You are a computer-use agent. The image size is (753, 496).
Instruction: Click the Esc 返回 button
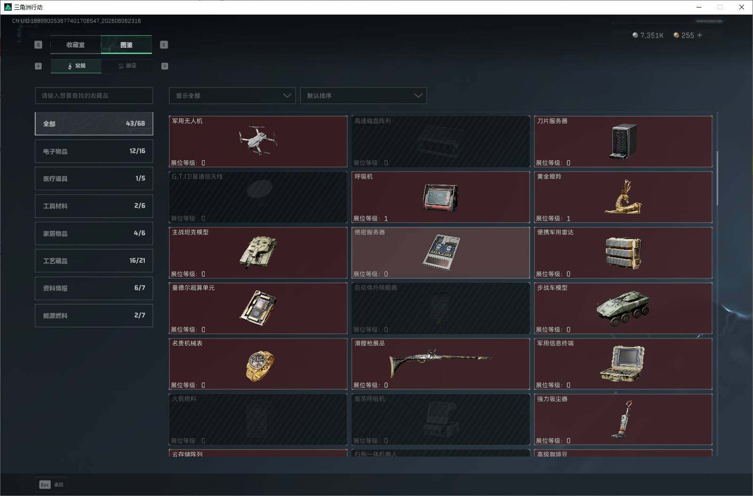point(51,484)
